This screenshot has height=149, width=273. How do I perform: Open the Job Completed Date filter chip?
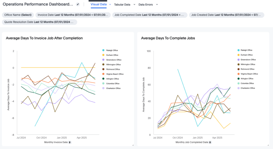point(150,15)
